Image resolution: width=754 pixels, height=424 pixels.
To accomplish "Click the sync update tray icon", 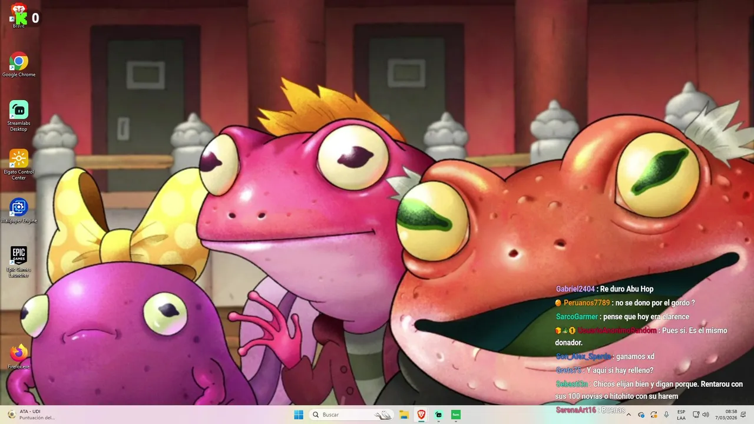I will [x=654, y=415].
